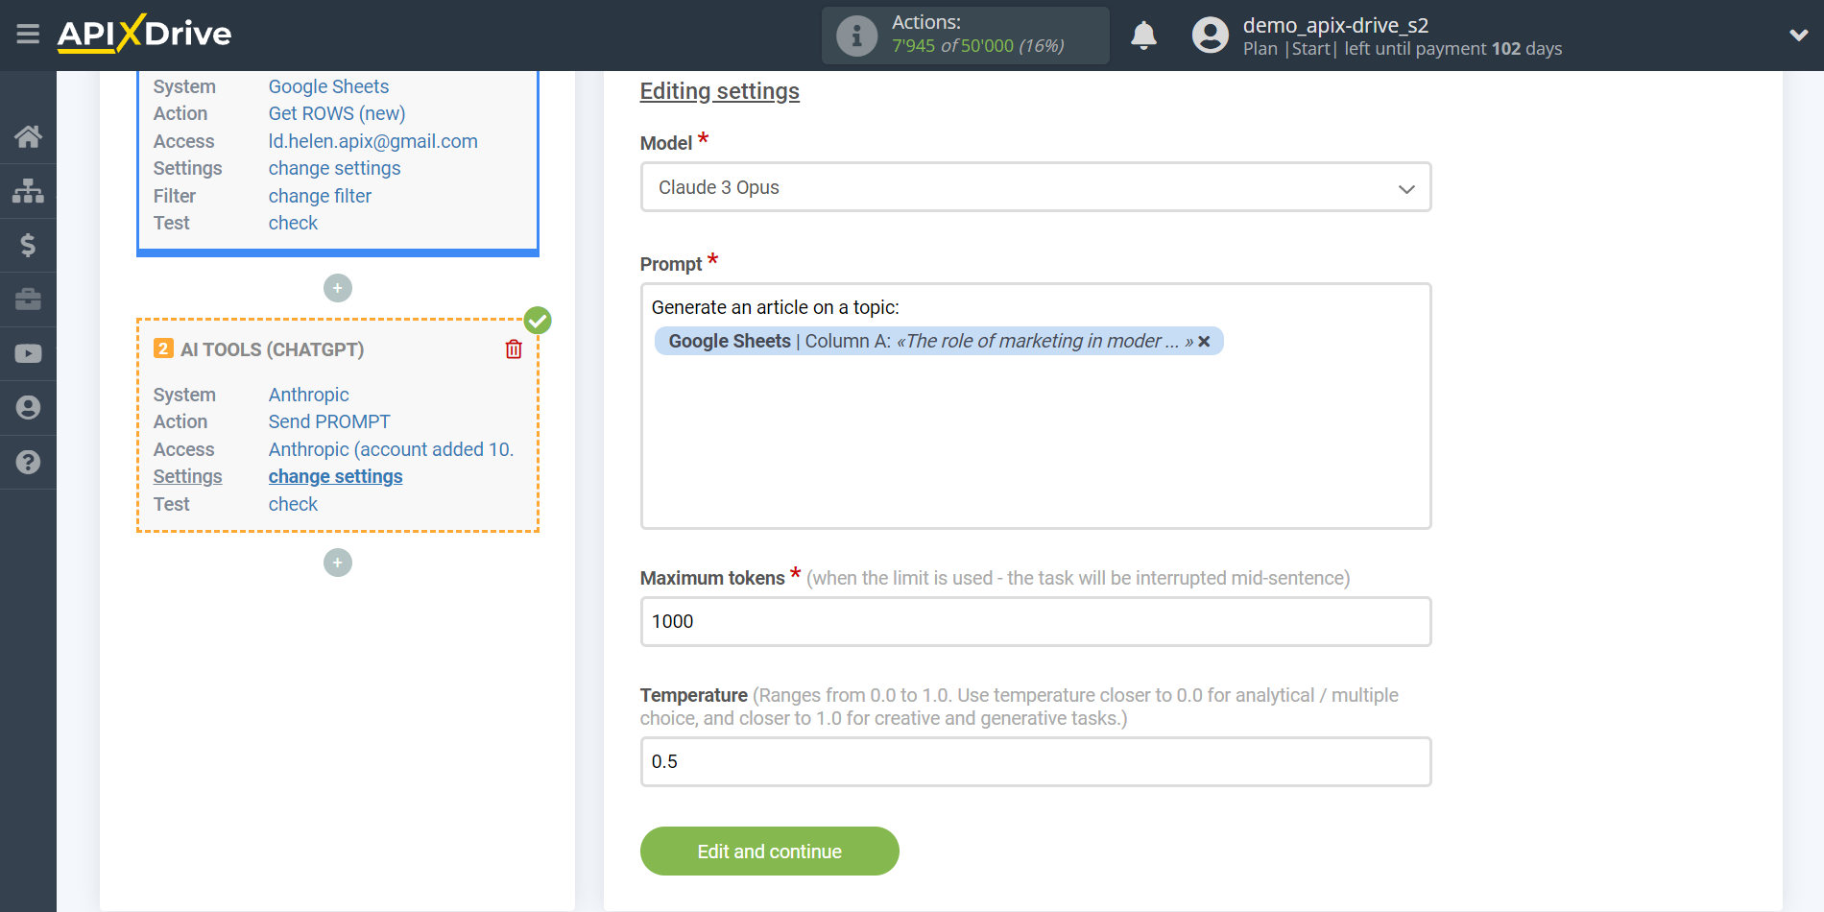Click the ApiX-Drive logo
Viewport: 1824px width, 912px height.
point(144,34)
